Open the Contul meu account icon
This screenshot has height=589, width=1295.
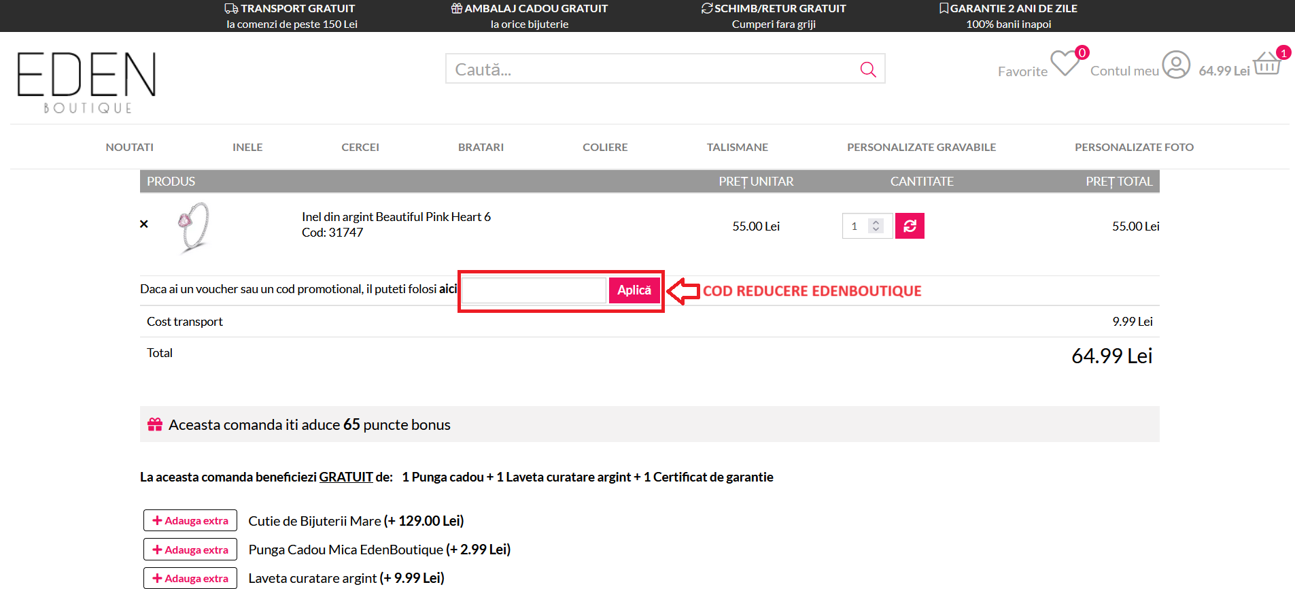point(1175,65)
